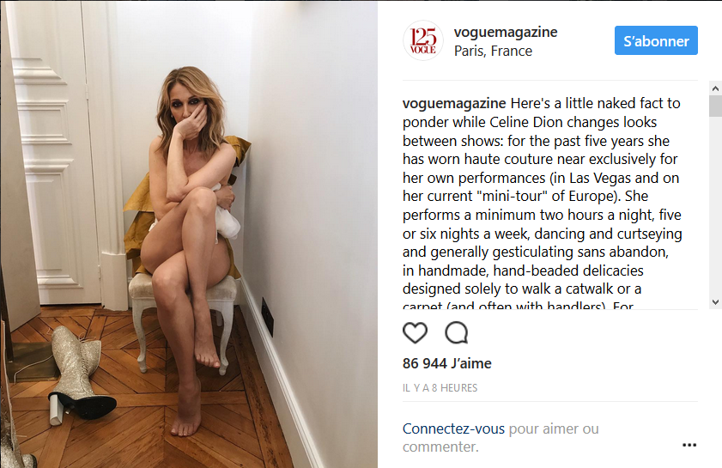The width and height of the screenshot is (722, 468).
Task: Click the 'haute couture' line in the caption
Action: click(540, 160)
